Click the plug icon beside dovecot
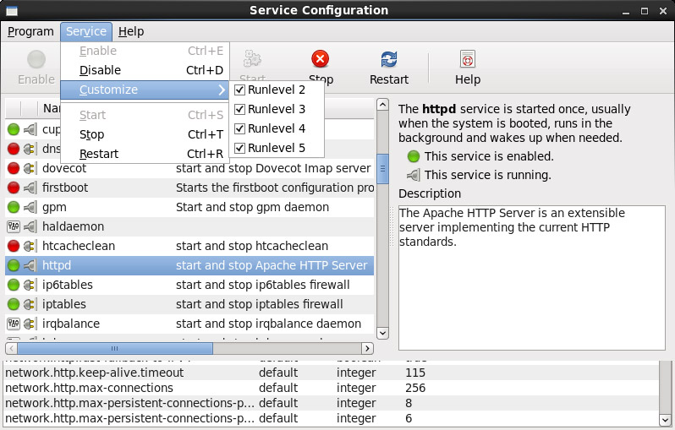Image resolution: width=675 pixels, height=430 pixels. click(30, 168)
